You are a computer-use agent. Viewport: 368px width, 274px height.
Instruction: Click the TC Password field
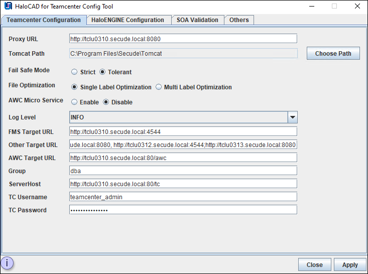tap(183, 210)
